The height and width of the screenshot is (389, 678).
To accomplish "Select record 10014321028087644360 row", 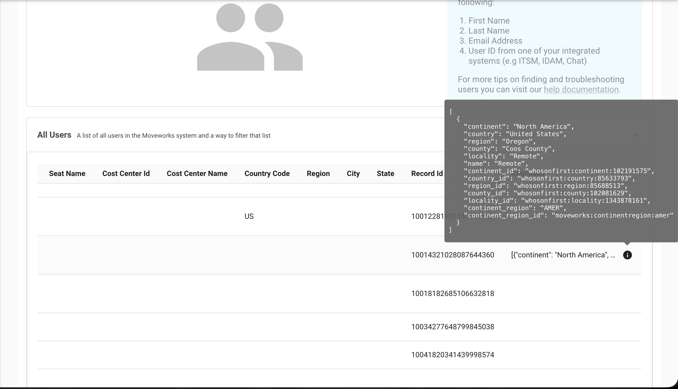I will pos(453,255).
